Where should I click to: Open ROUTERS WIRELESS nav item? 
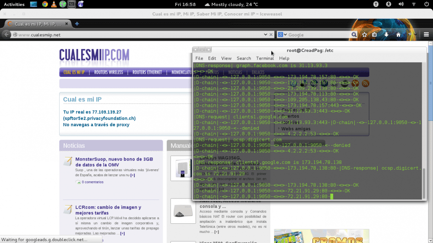109,72
